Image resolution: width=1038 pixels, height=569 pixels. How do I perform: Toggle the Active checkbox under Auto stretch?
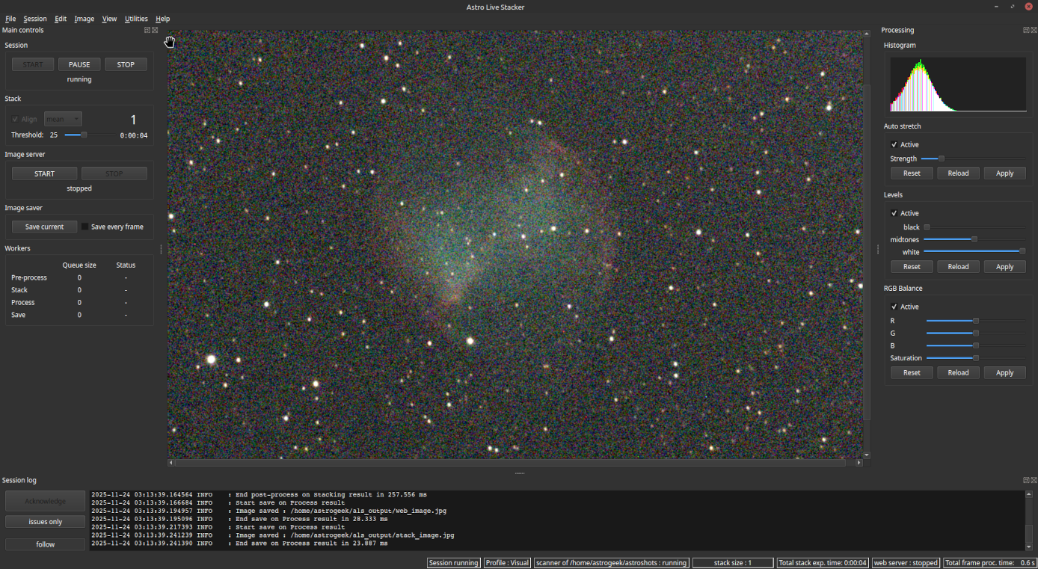[x=894, y=144]
